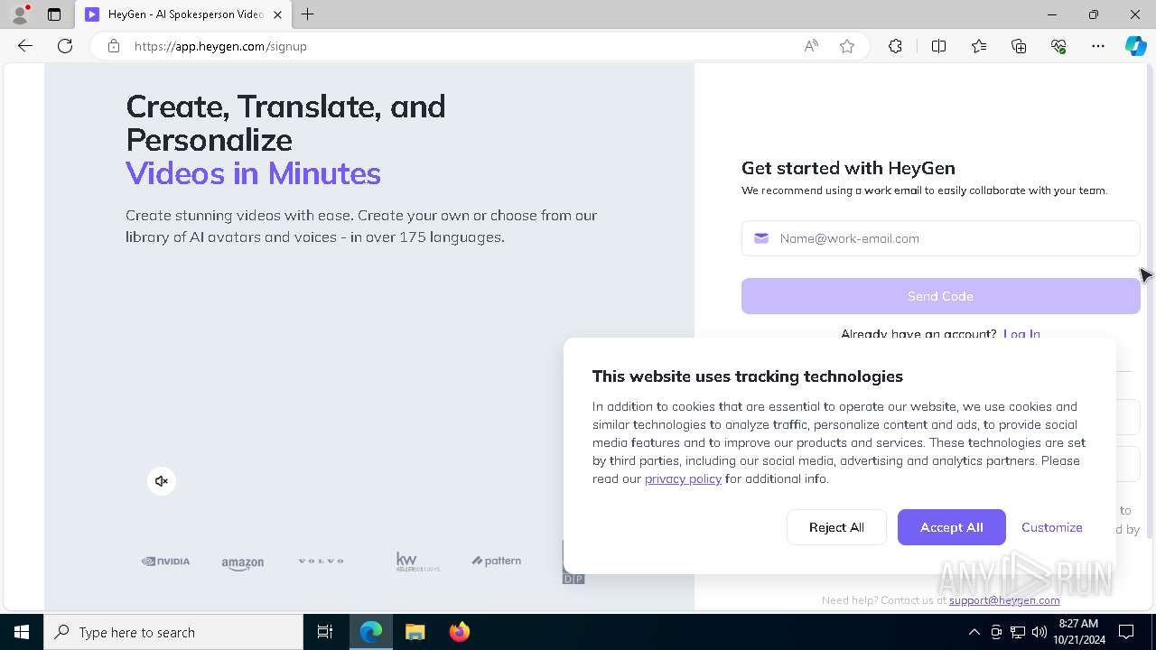Open the Log In link
The width and height of the screenshot is (1156, 650).
coord(1021,333)
